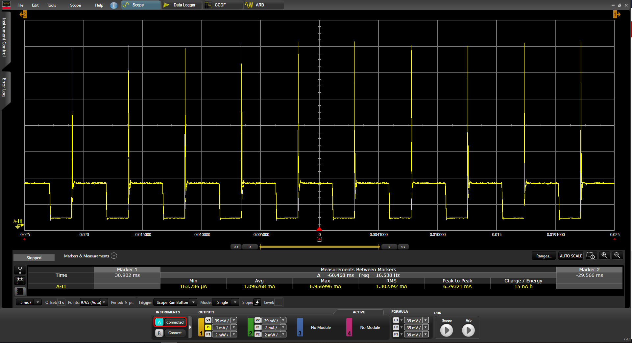Click the Marker 2 handle at top left of the graph
632x343 pixels.
tap(23, 14)
